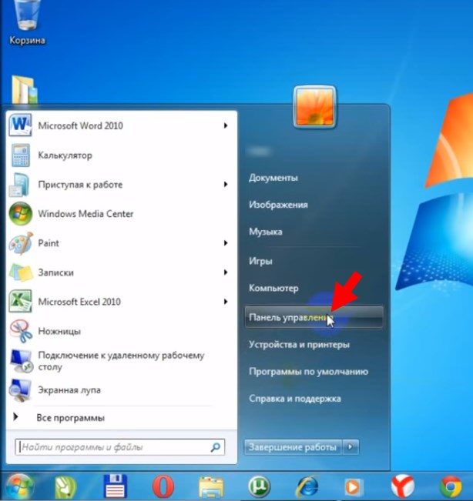Open Windows Media Center icon
473x501 pixels.
[21, 214]
